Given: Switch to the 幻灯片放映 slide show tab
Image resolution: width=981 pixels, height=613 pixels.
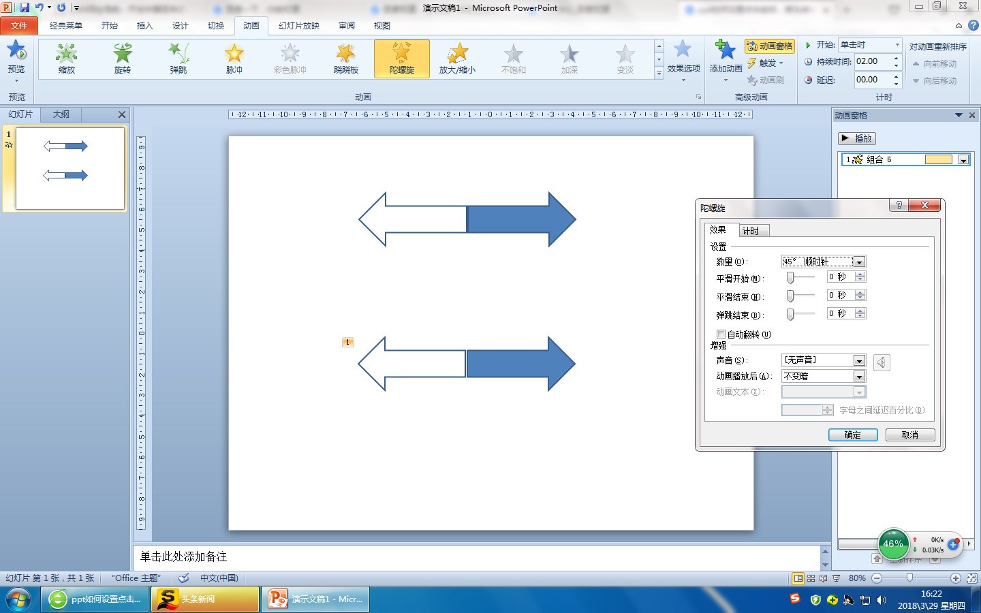Looking at the screenshot, I should coord(298,25).
